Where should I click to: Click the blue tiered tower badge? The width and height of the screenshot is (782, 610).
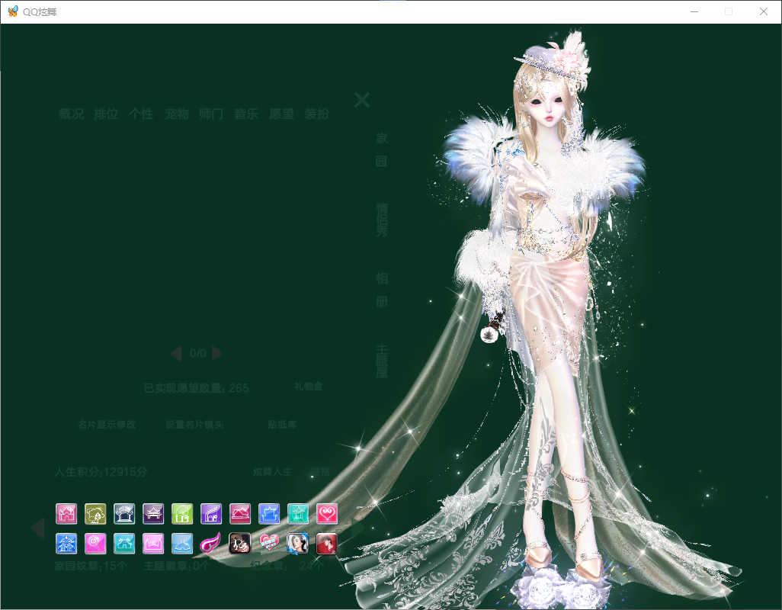[66, 544]
